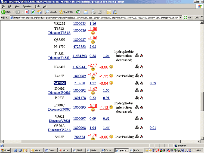
Task: Open molecule structure icon in G576A row
Action: [137, 127]
